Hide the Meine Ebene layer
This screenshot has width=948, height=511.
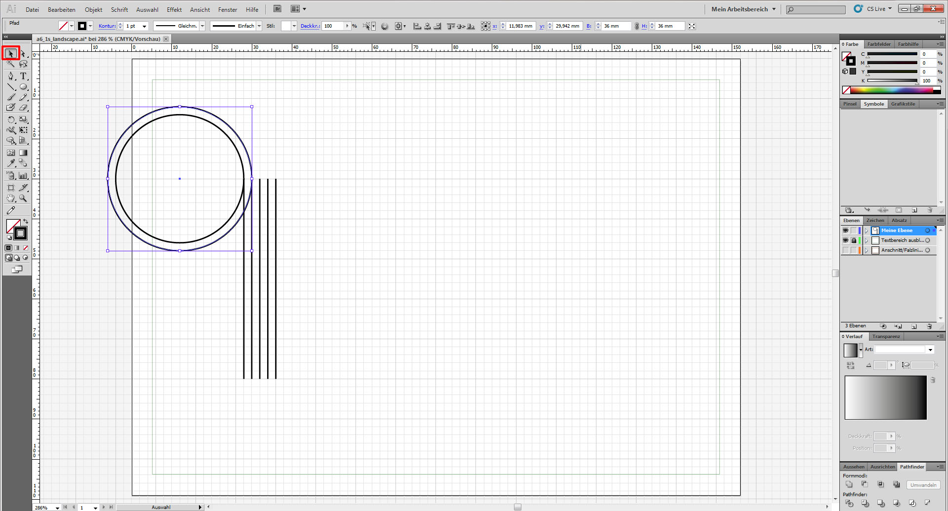tap(845, 231)
